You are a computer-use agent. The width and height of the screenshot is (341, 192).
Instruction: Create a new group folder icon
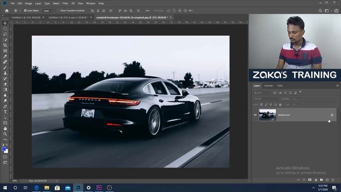321,180
